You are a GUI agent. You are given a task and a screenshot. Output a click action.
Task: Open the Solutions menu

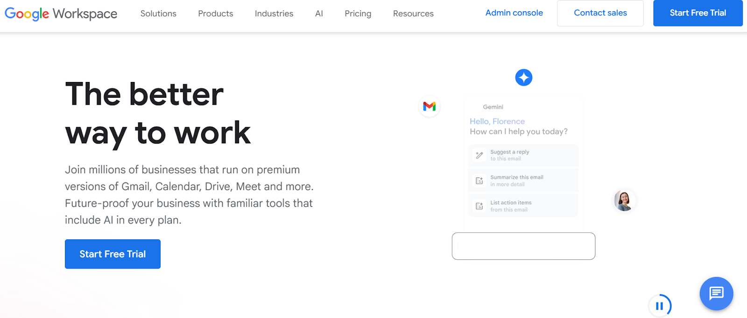(158, 14)
